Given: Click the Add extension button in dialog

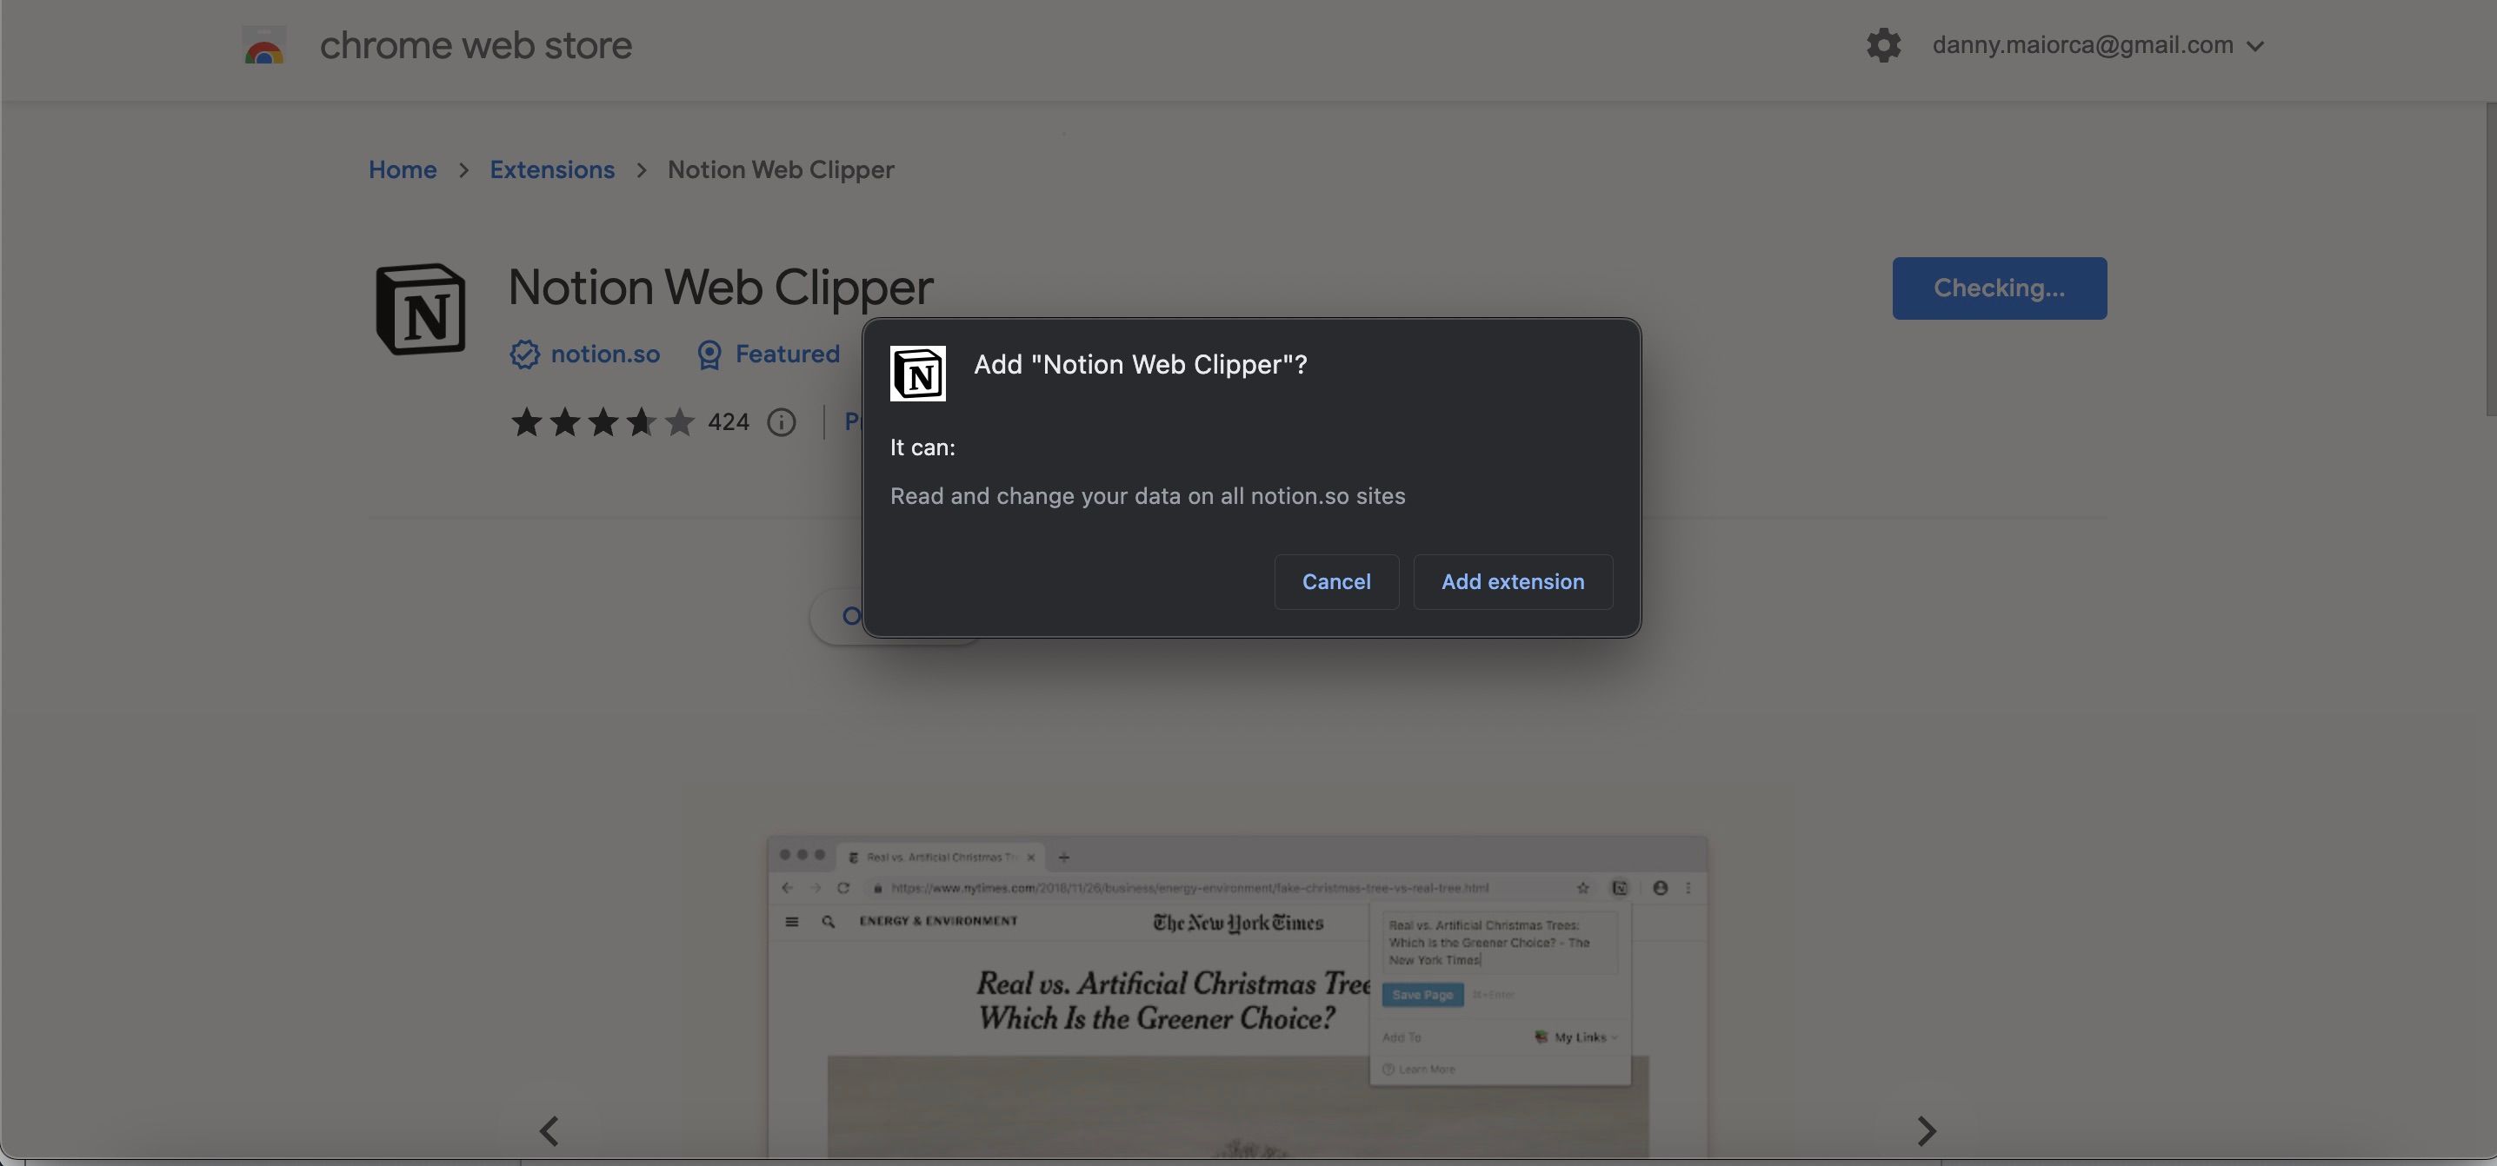Looking at the screenshot, I should point(1513,580).
